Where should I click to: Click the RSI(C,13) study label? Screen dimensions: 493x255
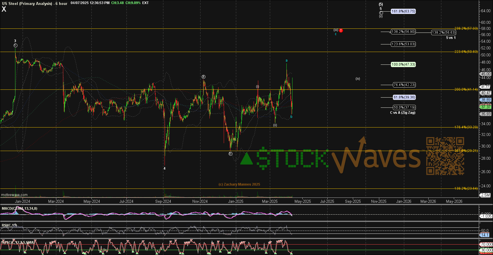[9, 225]
